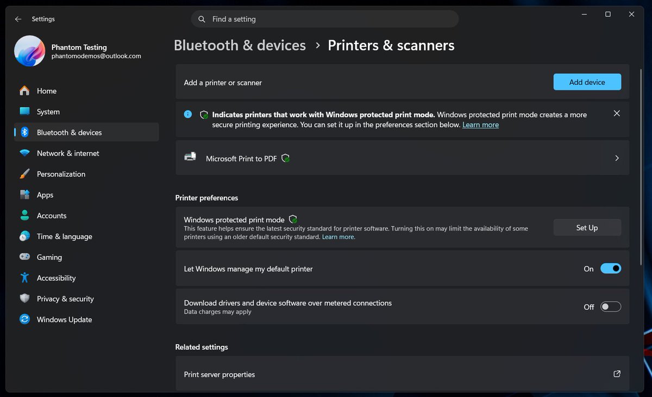This screenshot has width=652, height=397.
Task: Click the Windows Update sync icon
Action: point(24,319)
